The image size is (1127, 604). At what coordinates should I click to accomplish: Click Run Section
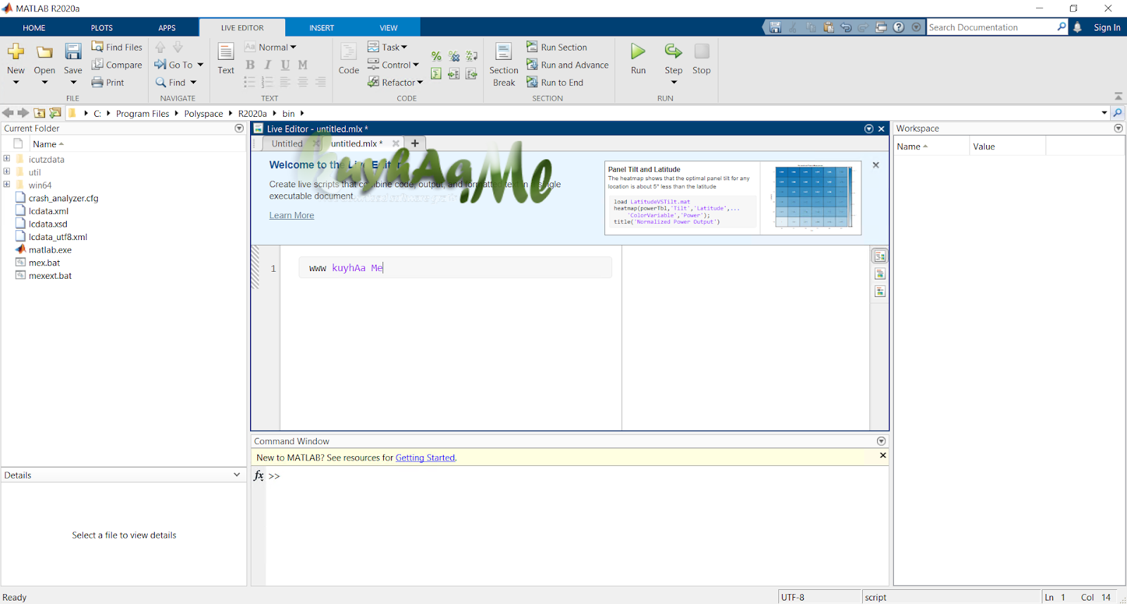point(556,47)
